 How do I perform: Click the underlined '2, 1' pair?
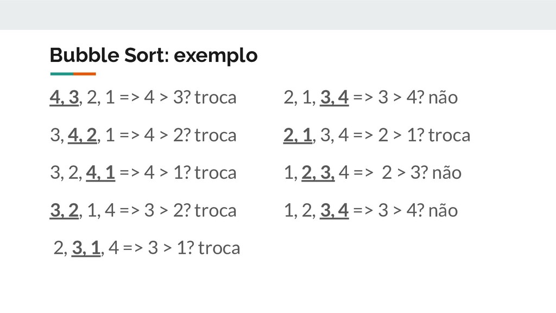298,135
